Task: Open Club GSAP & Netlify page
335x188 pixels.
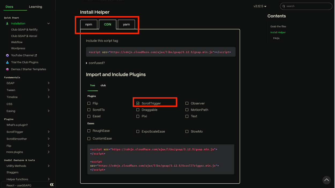Action: [24, 30]
